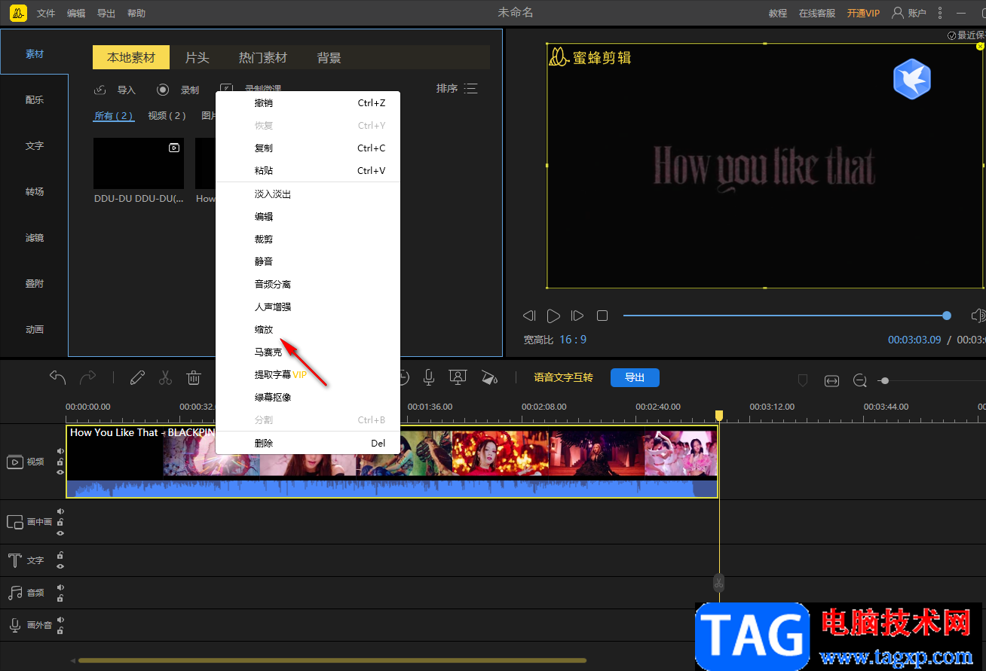Hide the 视频 track with eye icon

pyautogui.click(x=60, y=472)
